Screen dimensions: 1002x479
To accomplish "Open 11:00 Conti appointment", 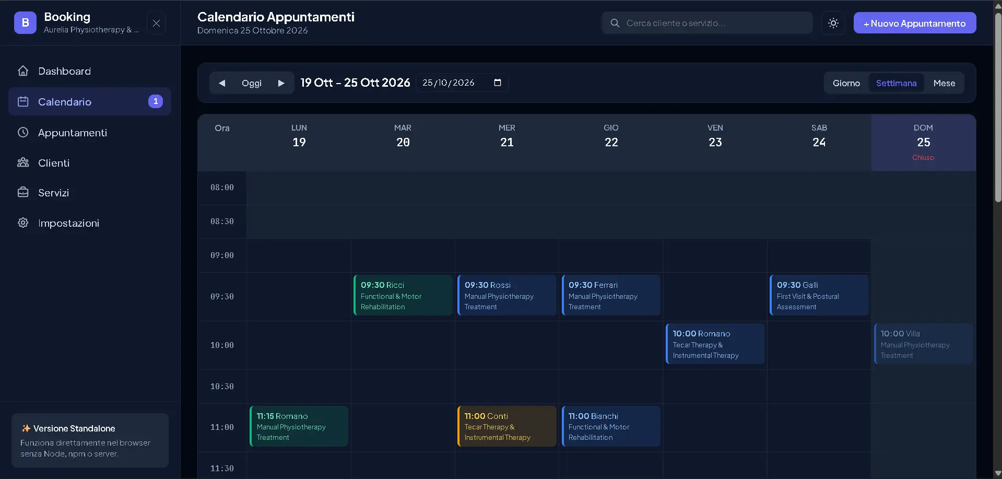I will click(x=507, y=426).
